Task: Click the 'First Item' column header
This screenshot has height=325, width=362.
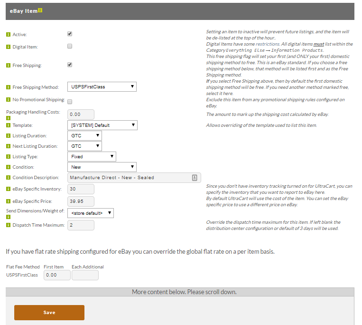Action: click(x=54, y=267)
